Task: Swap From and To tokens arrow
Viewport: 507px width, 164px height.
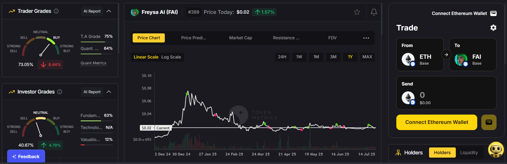Action: pyautogui.click(x=446, y=54)
